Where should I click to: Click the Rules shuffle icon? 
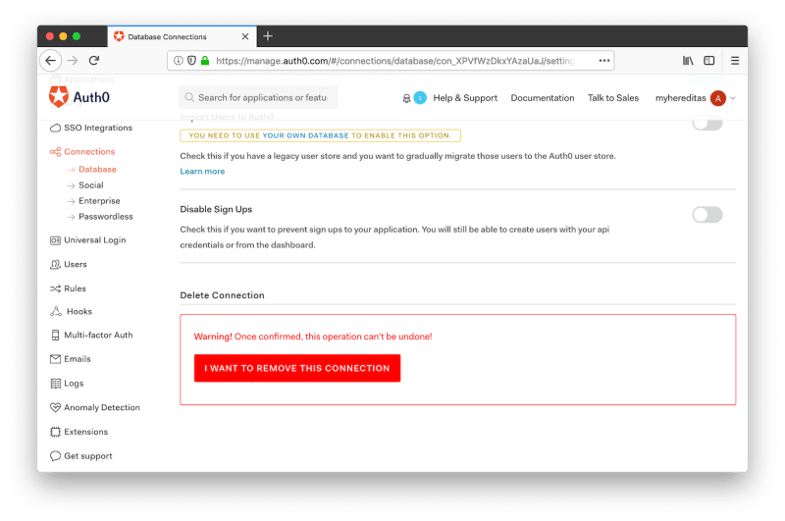point(55,288)
